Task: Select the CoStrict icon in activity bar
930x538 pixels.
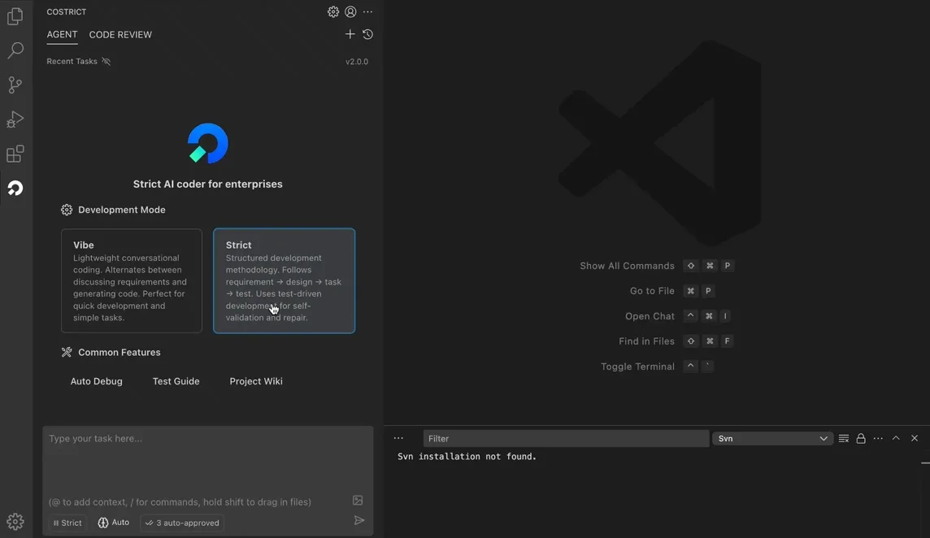Action: click(x=15, y=189)
